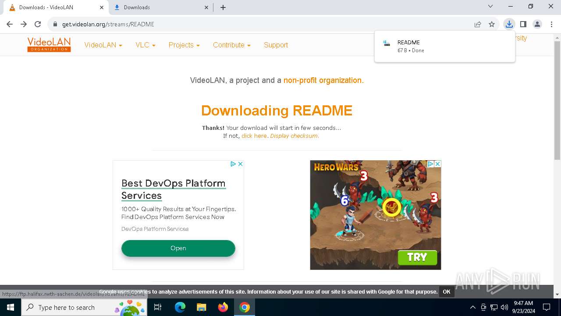This screenshot has height=316, width=561.
Task: Toggle Chrome side panel icon
Action: click(x=523, y=24)
